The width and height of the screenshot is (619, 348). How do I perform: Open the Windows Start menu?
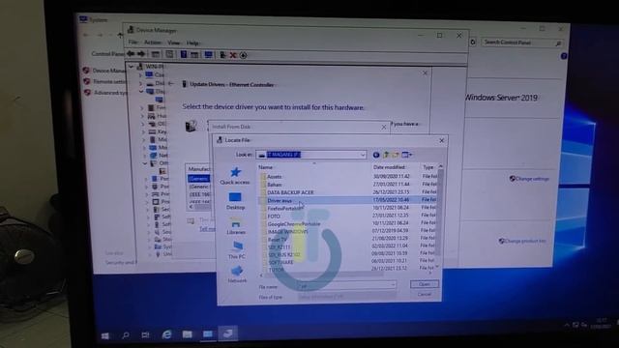tap(105, 335)
